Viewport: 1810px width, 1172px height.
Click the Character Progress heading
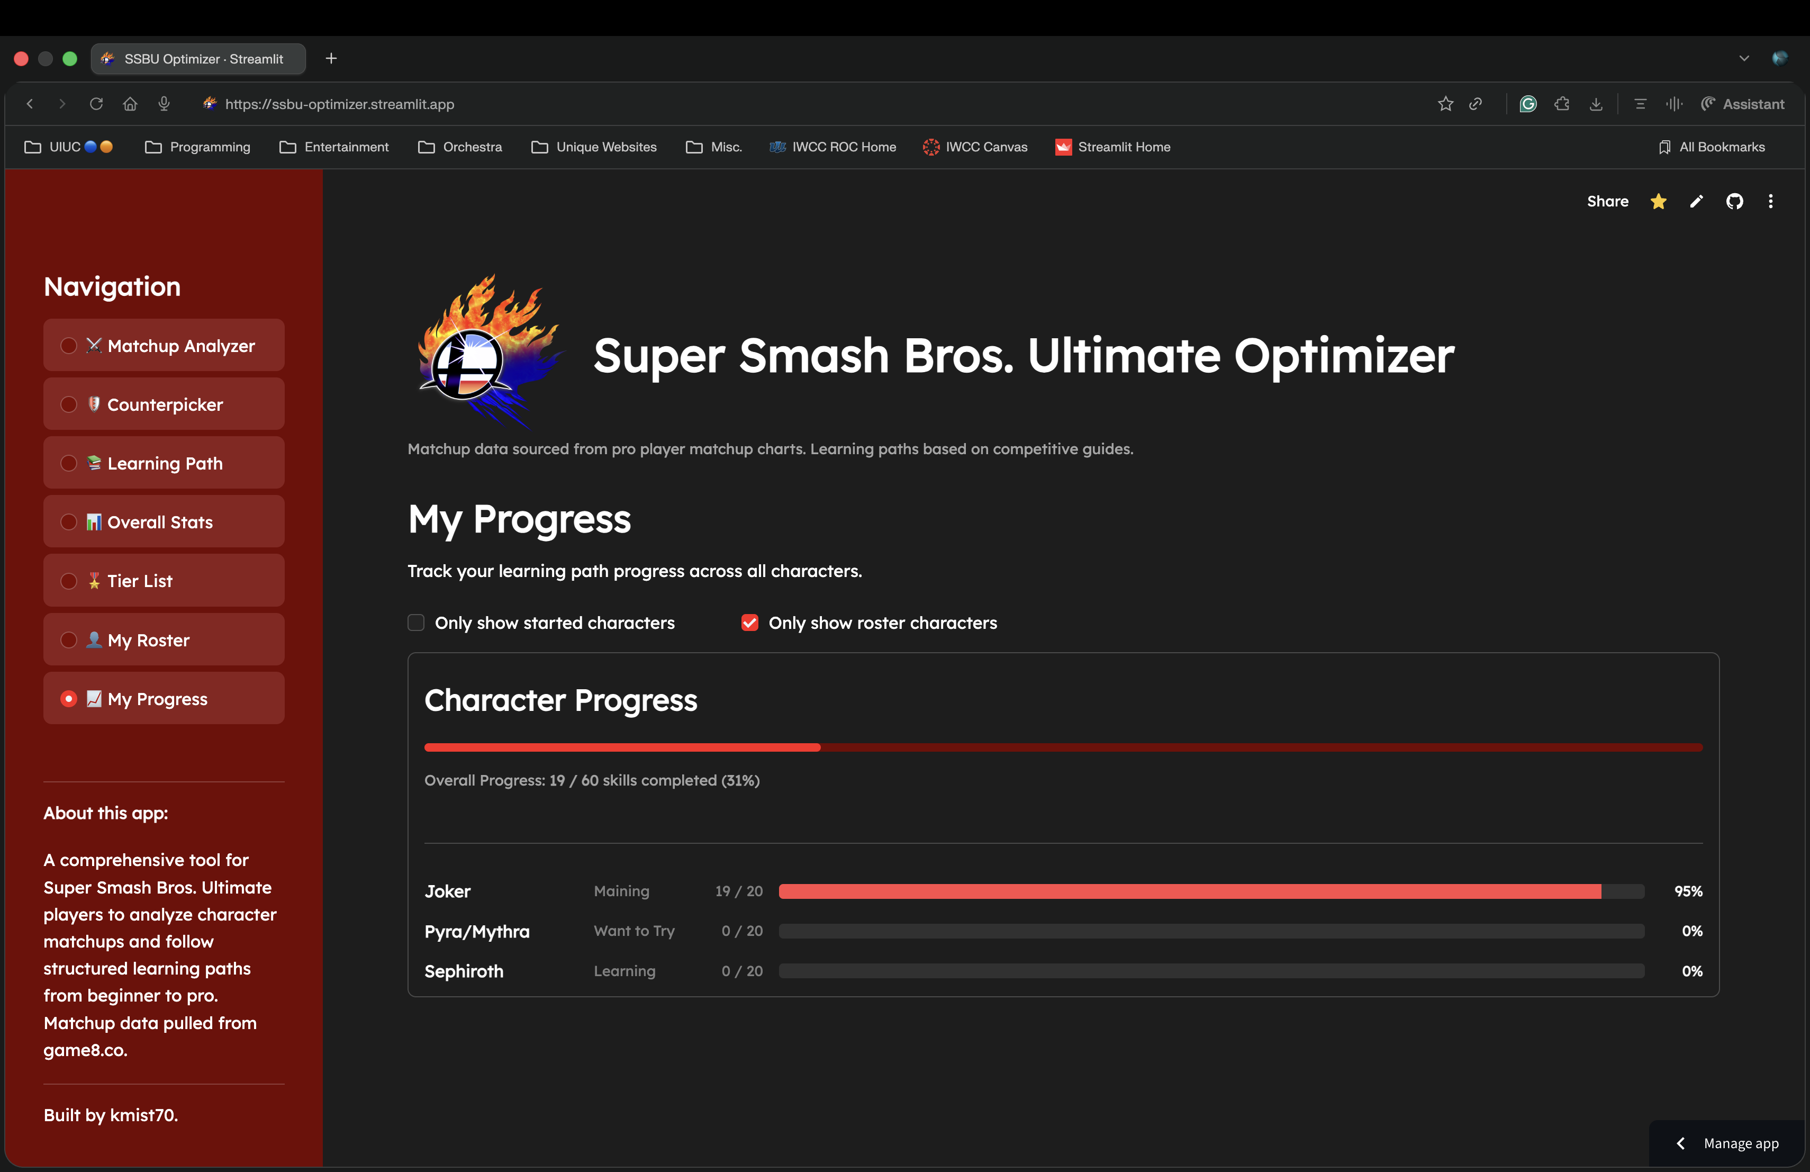click(x=560, y=700)
